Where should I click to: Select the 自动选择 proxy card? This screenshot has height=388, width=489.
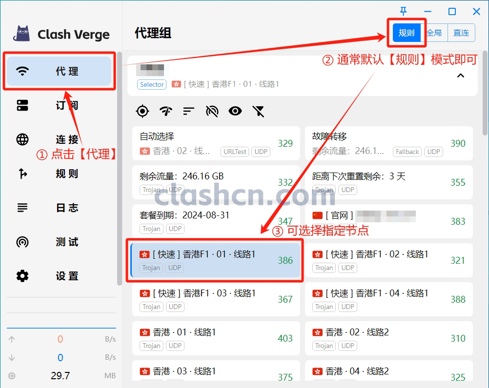click(x=216, y=143)
